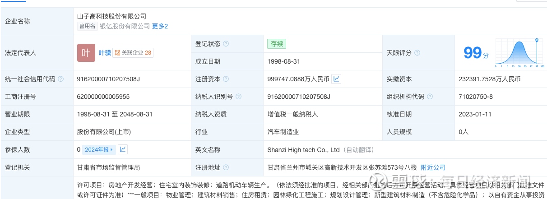Click industry value 汽车制造业

283,132
